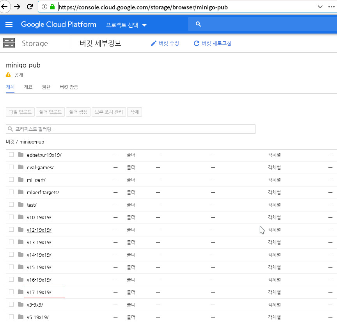Open the 버킷 잠금 tab

coord(69,87)
